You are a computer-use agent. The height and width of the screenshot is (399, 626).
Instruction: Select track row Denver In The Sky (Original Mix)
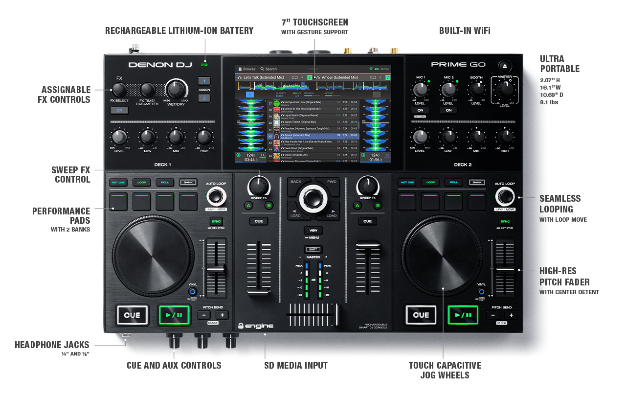point(313,110)
